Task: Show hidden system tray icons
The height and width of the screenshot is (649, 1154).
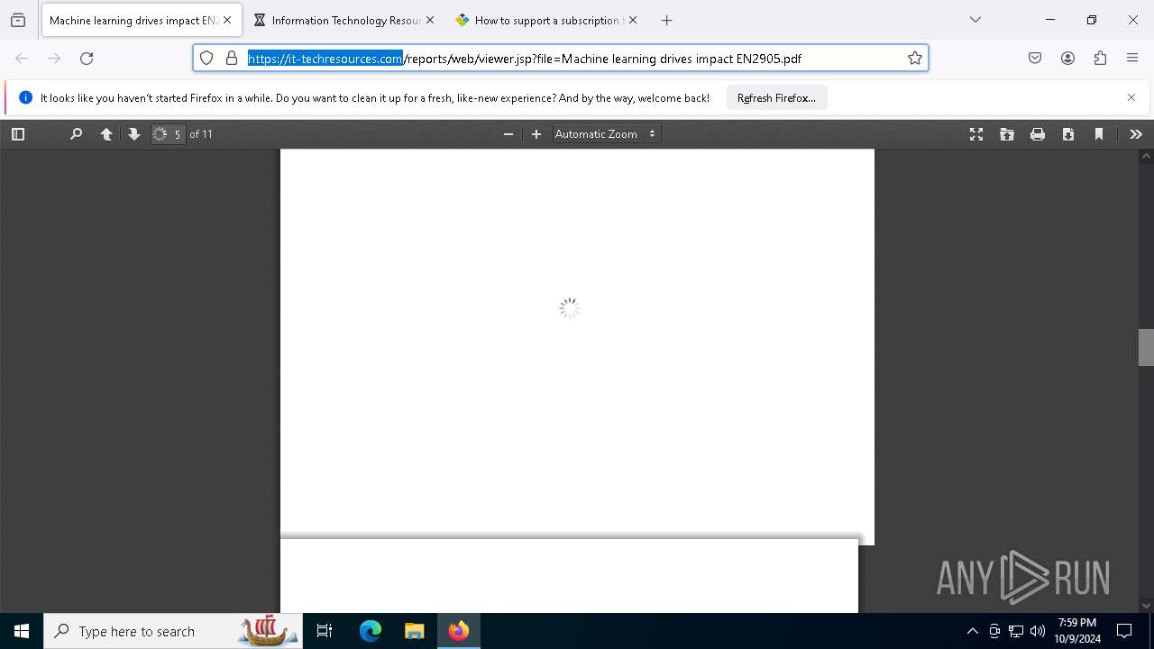Action: pyautogui.click(x=972, y=631)
